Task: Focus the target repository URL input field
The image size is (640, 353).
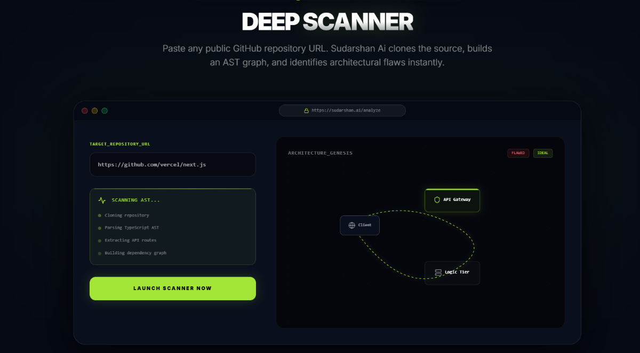Action: [173, 165]
